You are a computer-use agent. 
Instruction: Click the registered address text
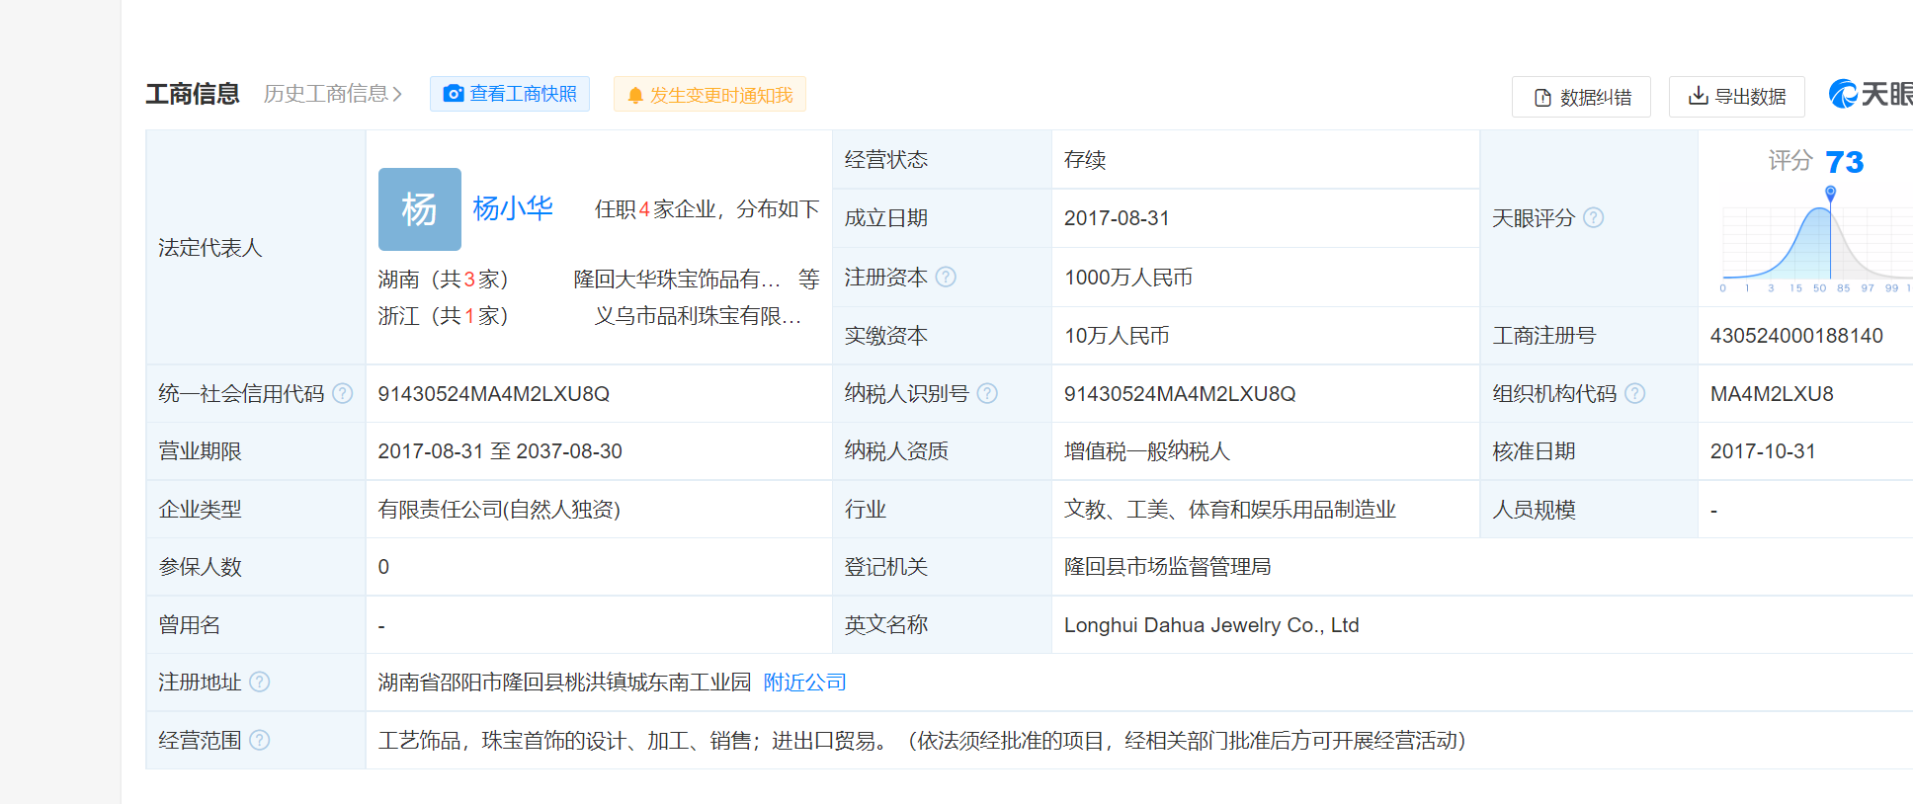(x=564, y=683)
